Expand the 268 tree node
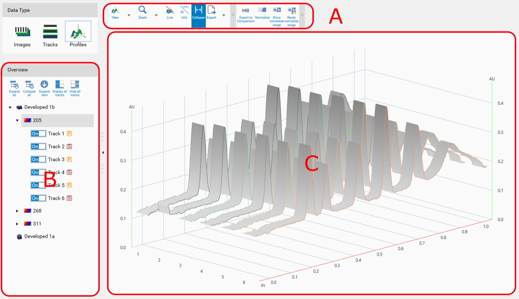 pos(17,211)
